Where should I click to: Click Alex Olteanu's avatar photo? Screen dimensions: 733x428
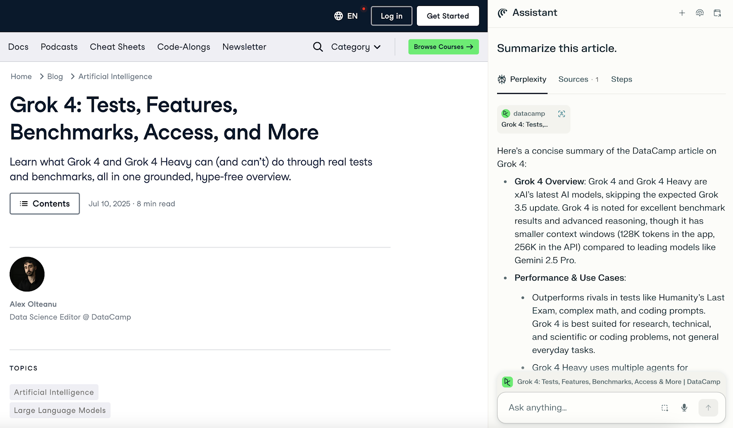[27, 274]
